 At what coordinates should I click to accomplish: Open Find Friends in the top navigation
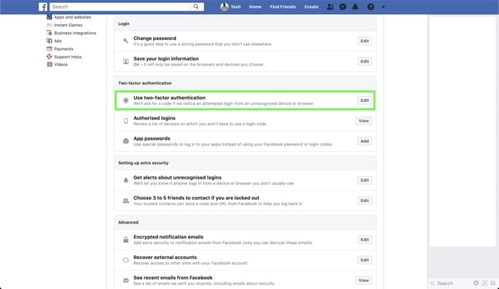click(283, 6)
